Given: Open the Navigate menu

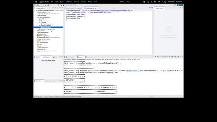Looking at the screenshot, I should pyautogui.click(x=77, y=2).
